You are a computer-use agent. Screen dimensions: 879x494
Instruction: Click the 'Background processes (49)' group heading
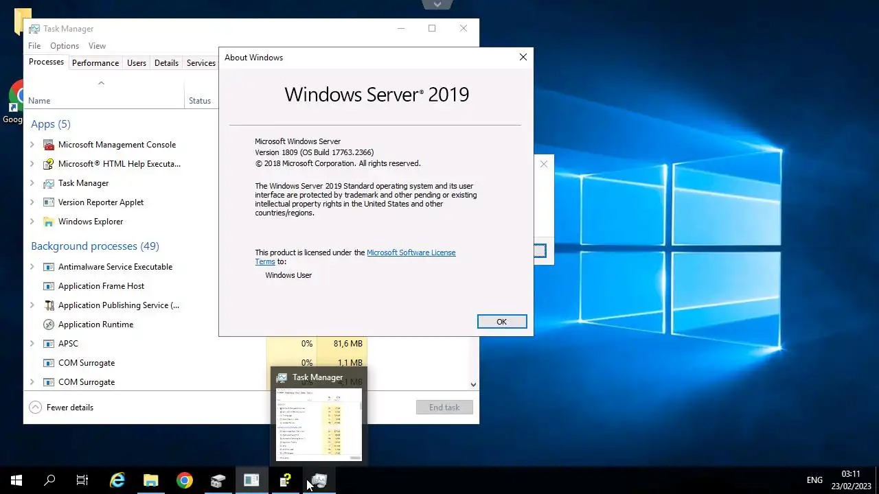[x=95, y=246]
